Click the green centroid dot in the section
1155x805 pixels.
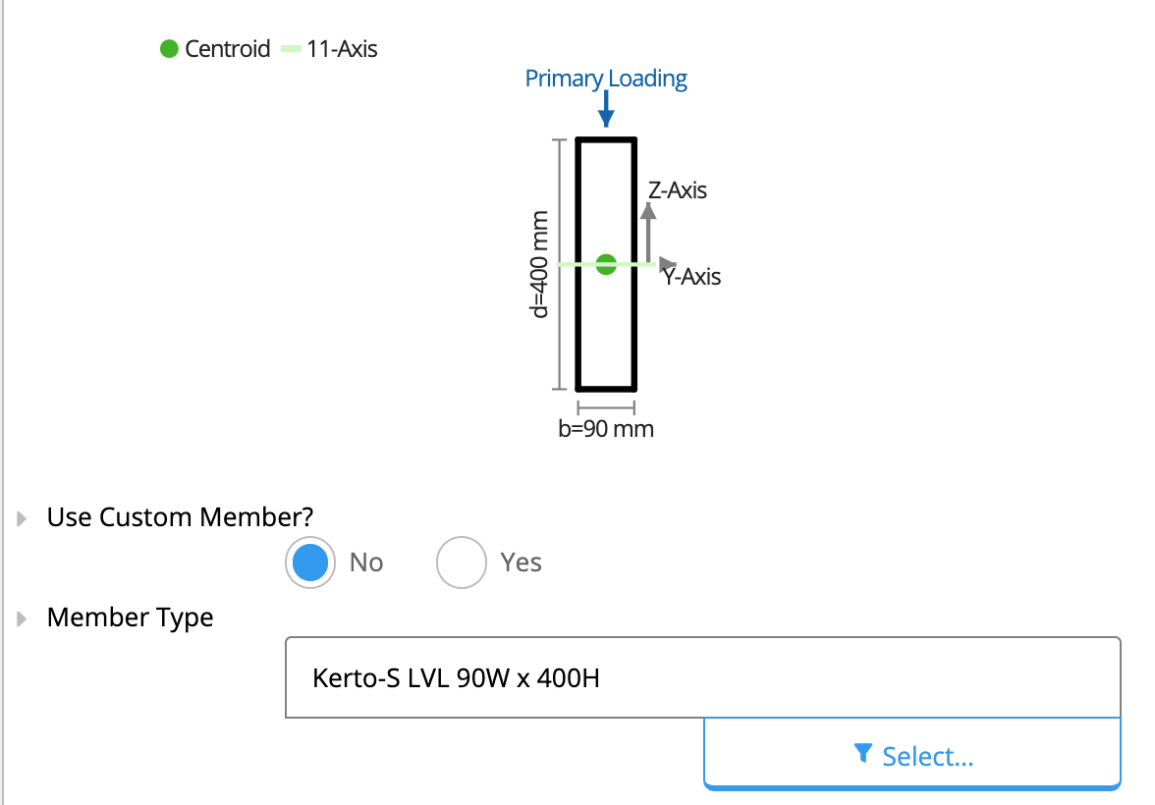(x=606, y=264)
